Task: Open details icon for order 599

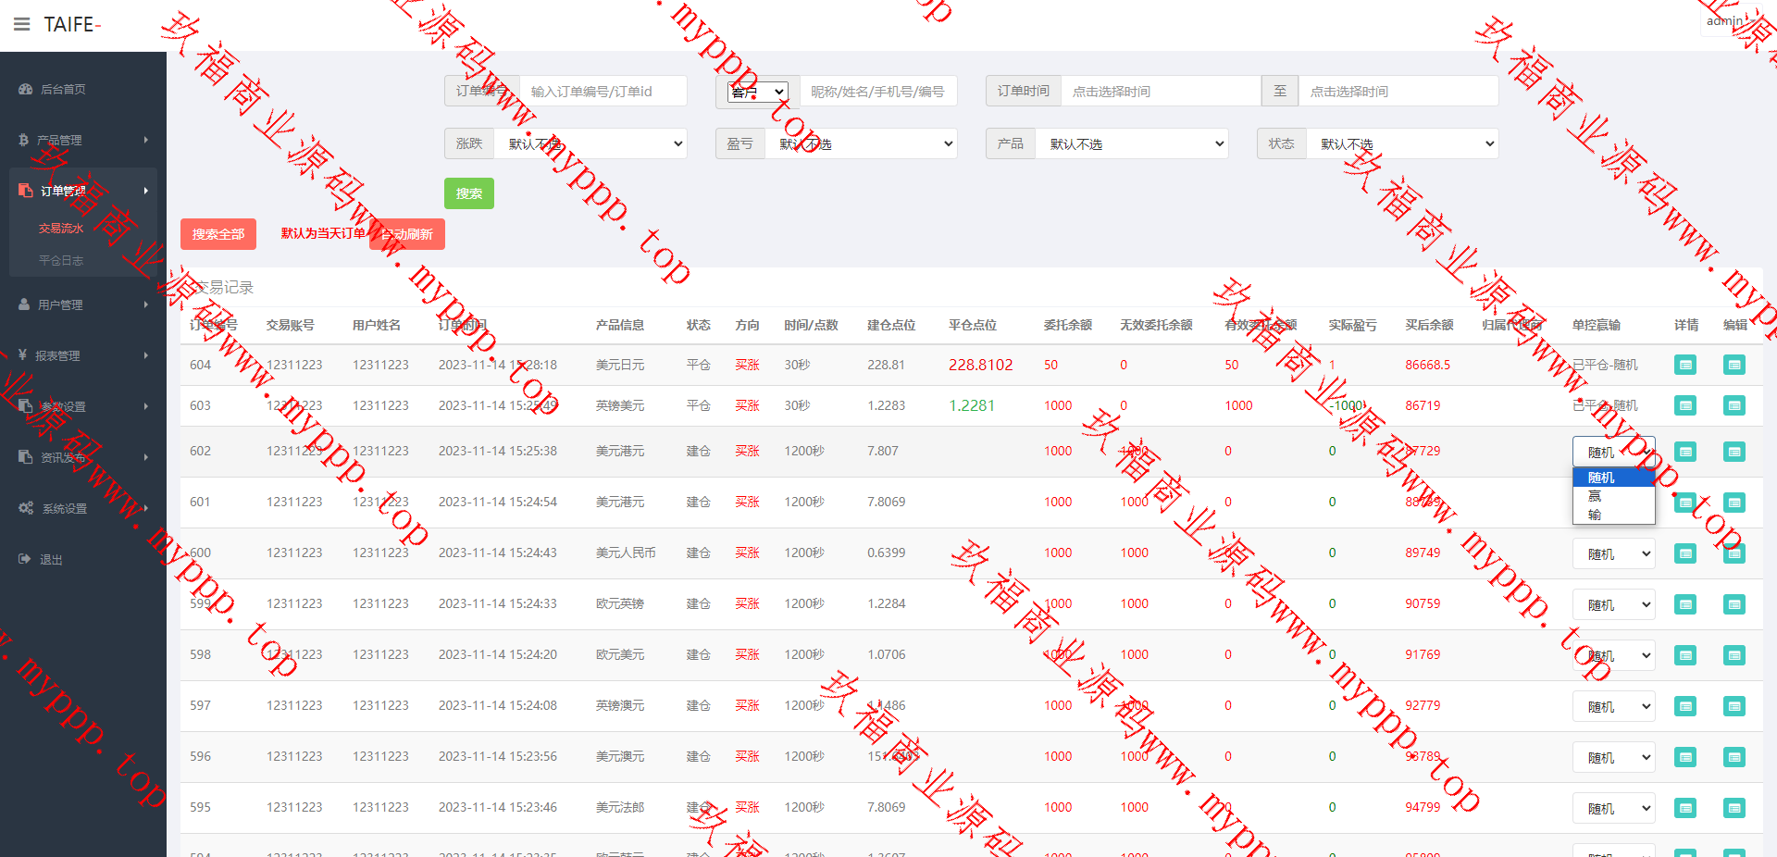Action: [1685, 604]
